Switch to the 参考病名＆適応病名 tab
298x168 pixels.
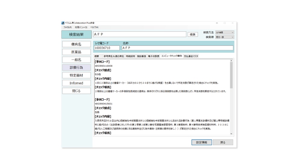(x=114, y=56)
